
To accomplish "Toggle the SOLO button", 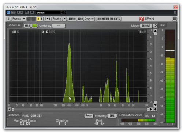I will [x=80, y=19].
